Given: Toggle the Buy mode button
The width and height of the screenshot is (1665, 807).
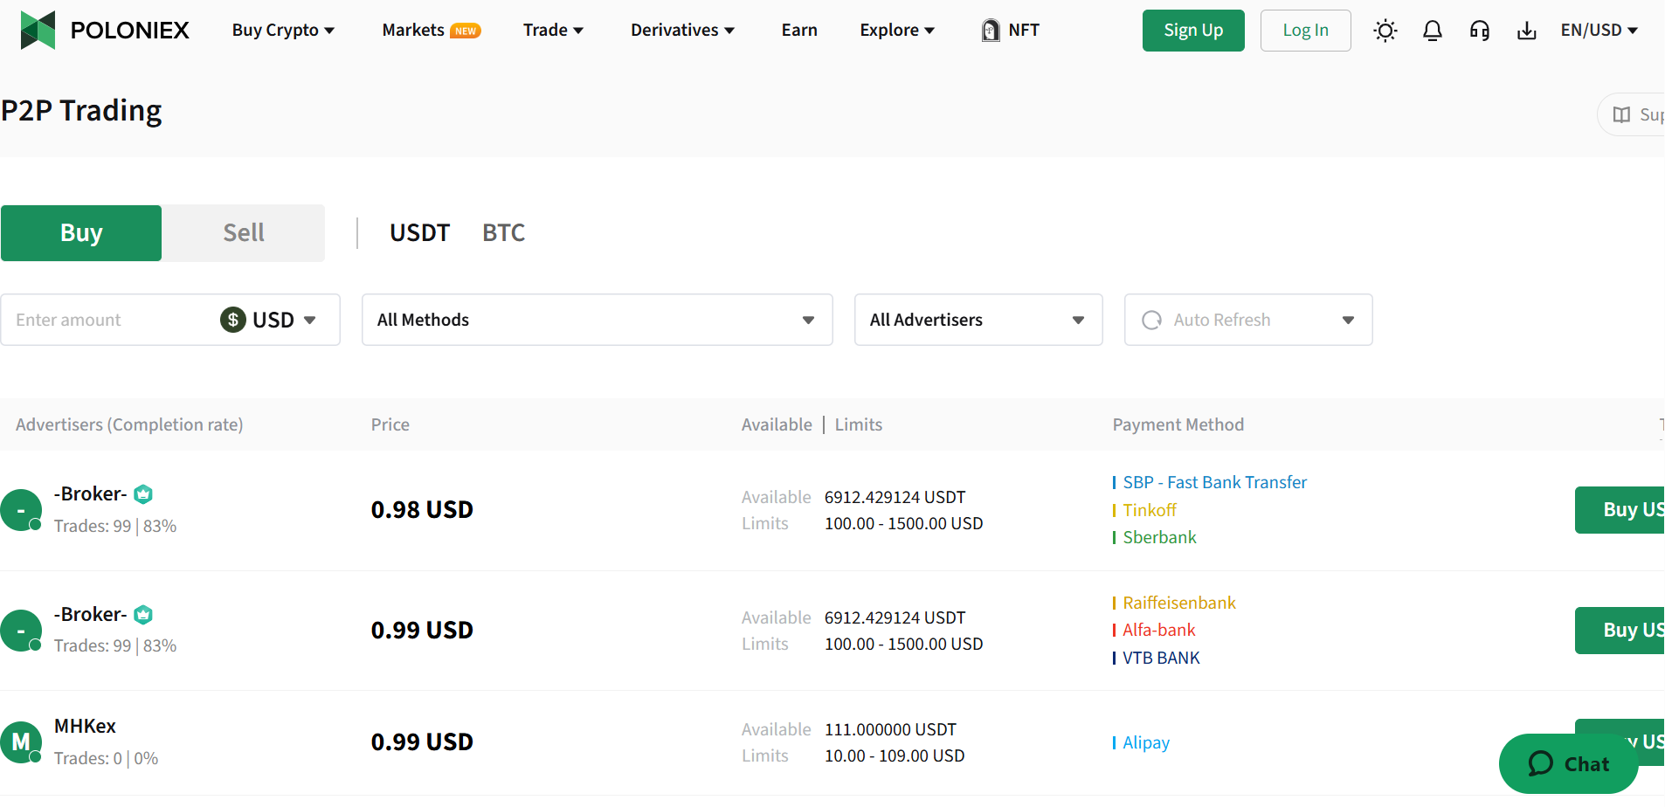Looking at the screenshot, I should coord(80,232).
